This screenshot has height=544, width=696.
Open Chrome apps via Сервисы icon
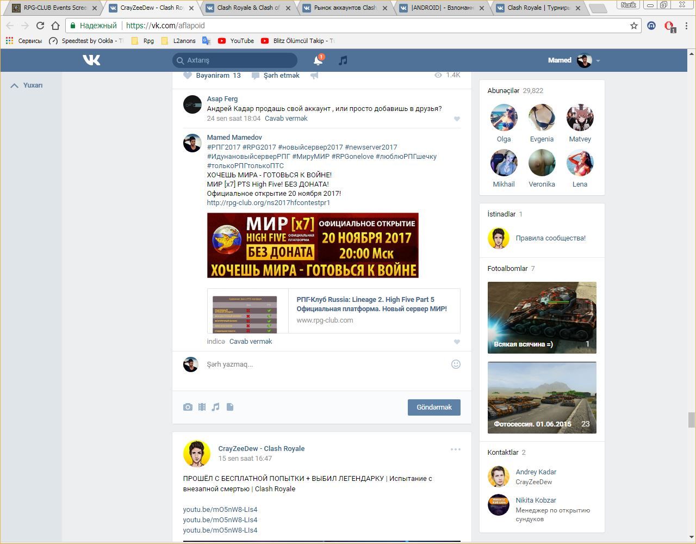(x=9, y=41)
